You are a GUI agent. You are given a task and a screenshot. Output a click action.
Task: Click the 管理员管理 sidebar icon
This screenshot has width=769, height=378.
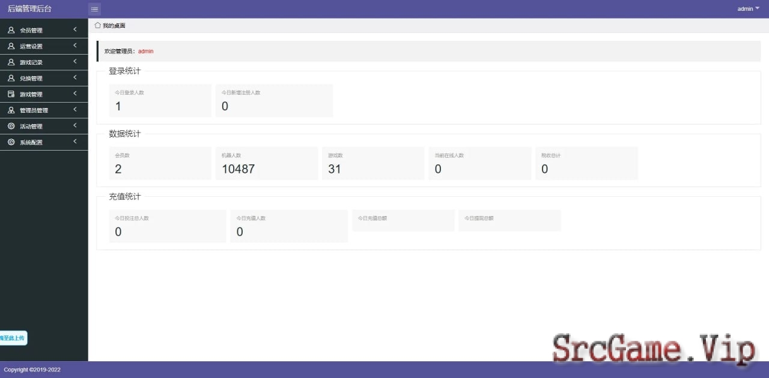11,110
